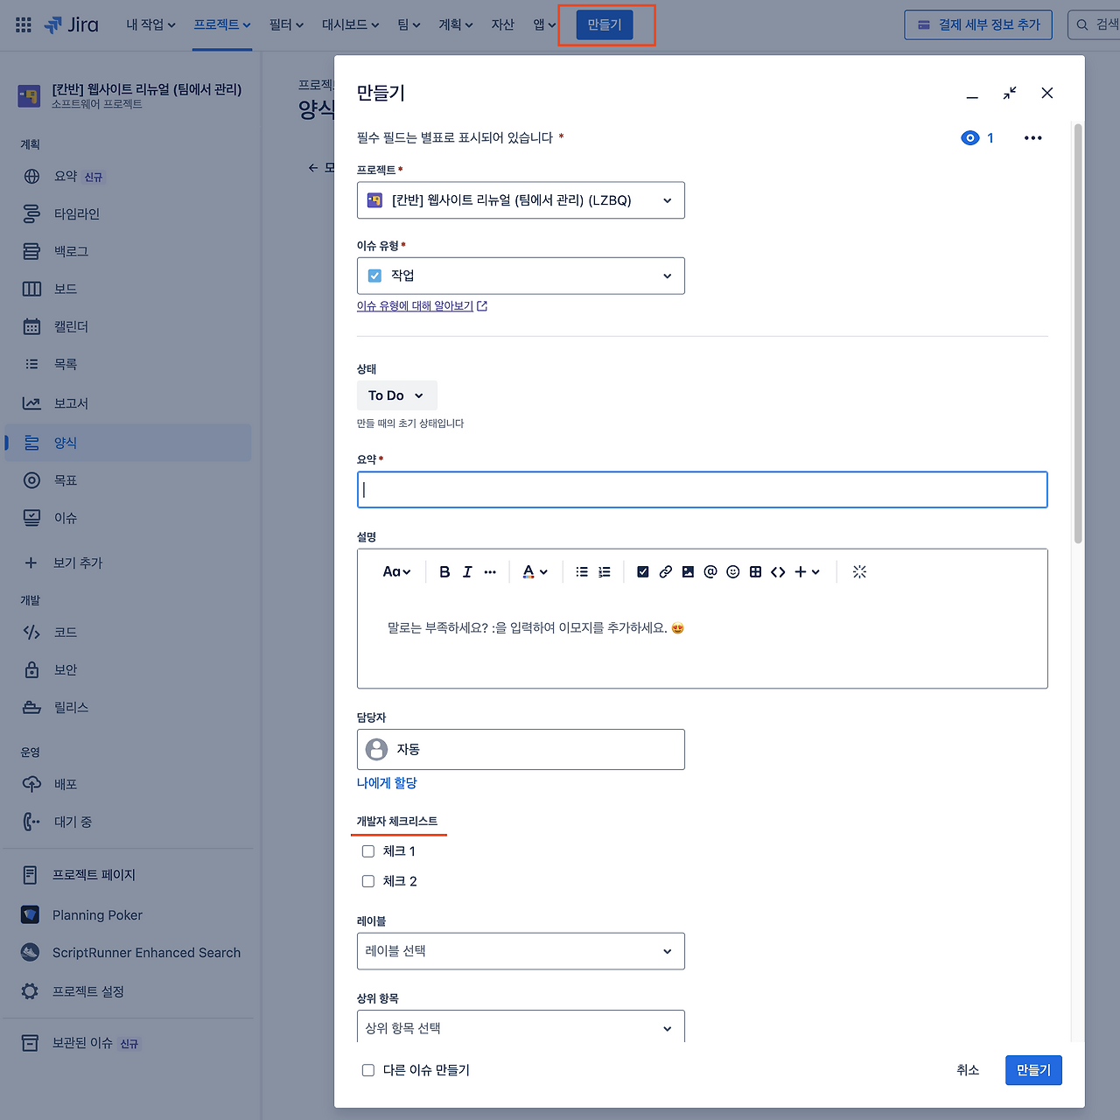Insert bullet list in description
The width and height of the screenshot is (1120, 1120).
click(x=582, y=571)
